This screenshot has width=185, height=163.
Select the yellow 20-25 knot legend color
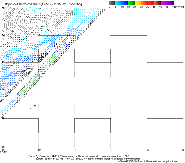138,3
